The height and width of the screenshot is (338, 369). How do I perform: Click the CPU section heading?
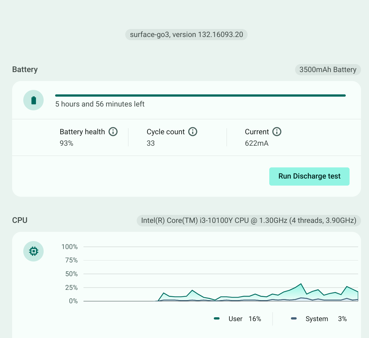pos(20,220)
